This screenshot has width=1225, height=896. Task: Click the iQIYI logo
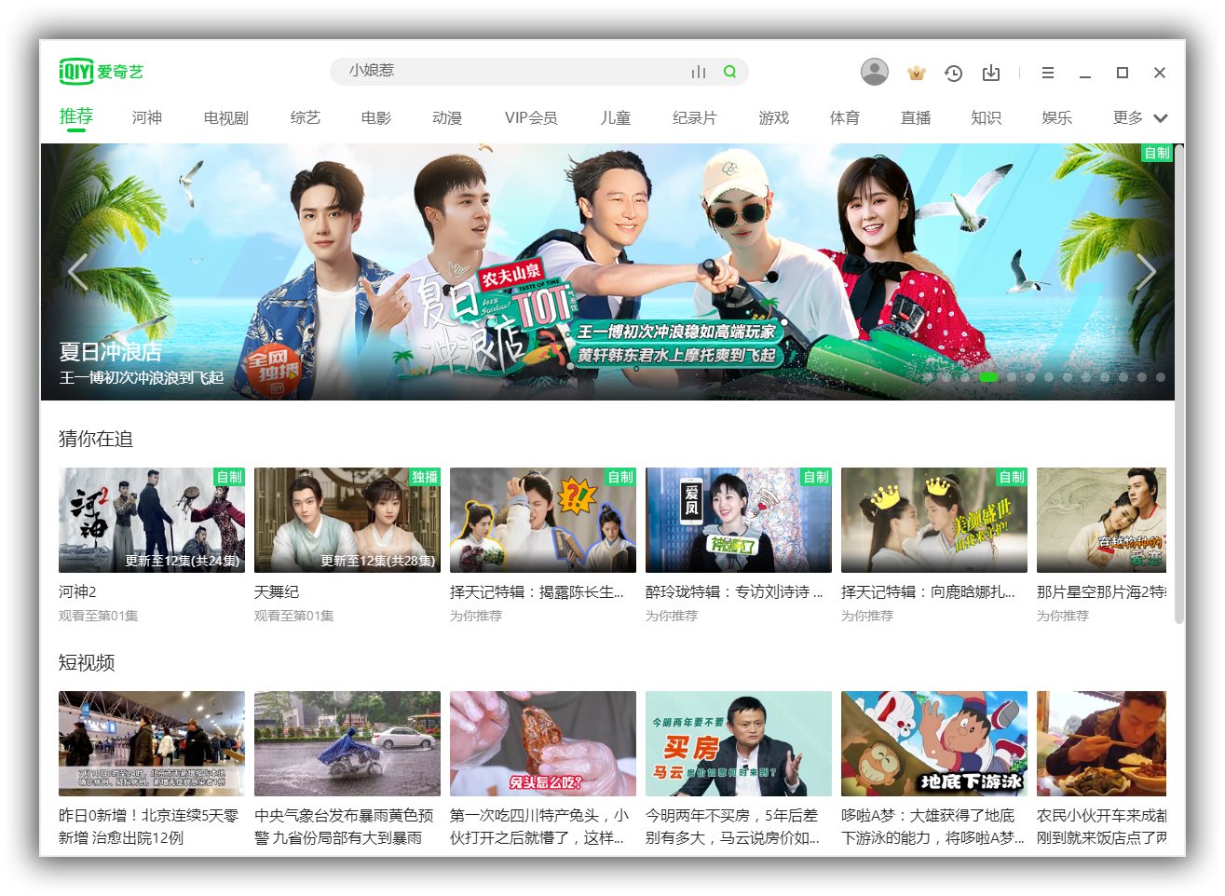point(101,72)
